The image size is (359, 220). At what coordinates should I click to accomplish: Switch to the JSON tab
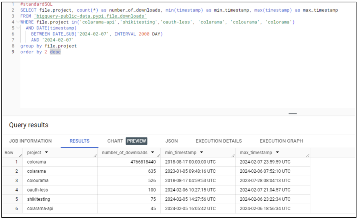coord(171,141)
